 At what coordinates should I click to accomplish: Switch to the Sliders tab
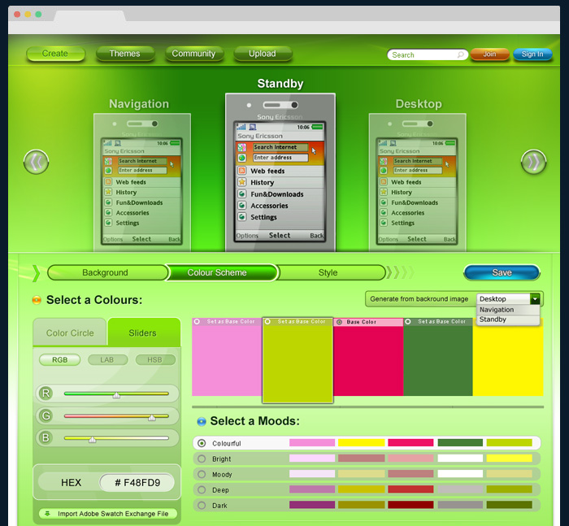[144, 333]
